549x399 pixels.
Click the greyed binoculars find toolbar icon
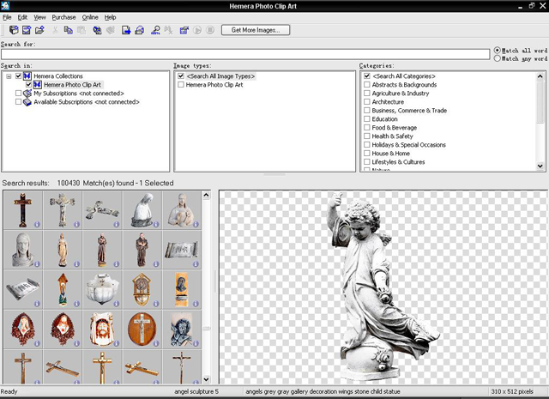click(168, 30)
